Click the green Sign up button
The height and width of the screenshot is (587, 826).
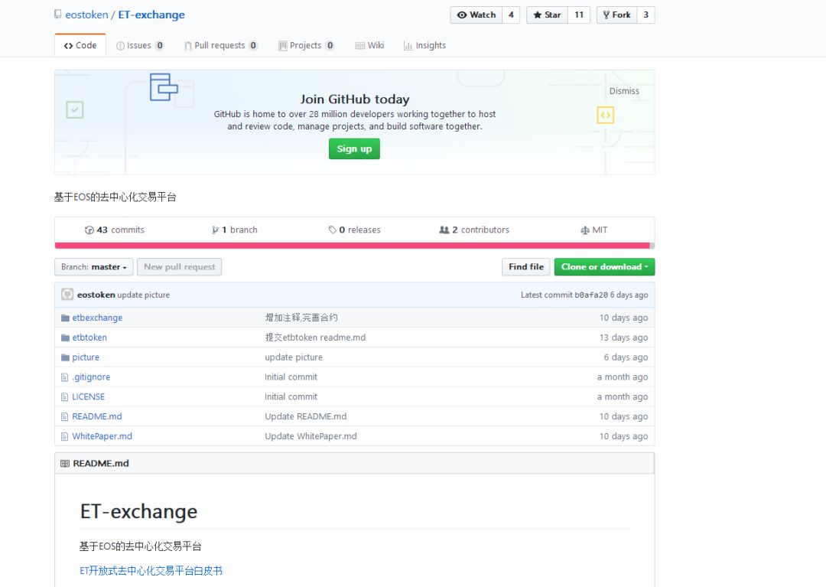click(355, 148)
